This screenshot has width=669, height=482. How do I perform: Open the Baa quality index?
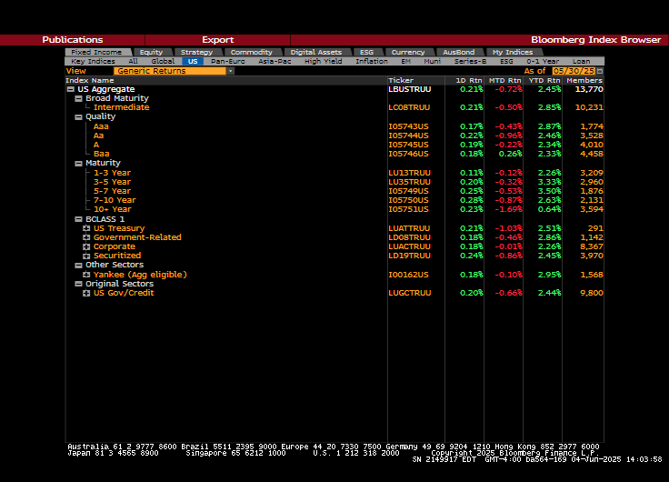point(102,154)
